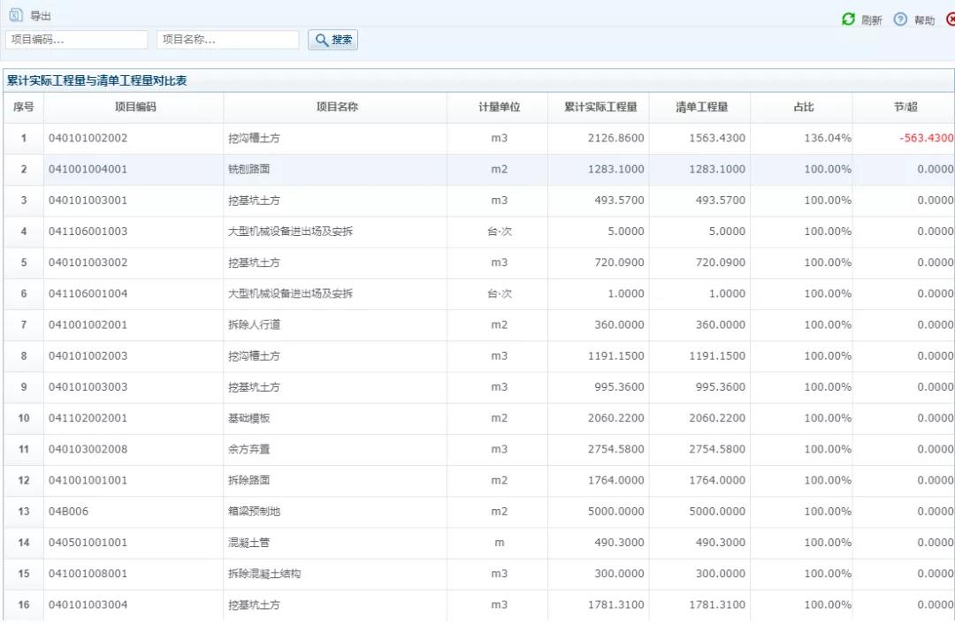Screen dimensions: 955x624
Task: Click the 占比 column header
Action: click(x=803, y=107)
